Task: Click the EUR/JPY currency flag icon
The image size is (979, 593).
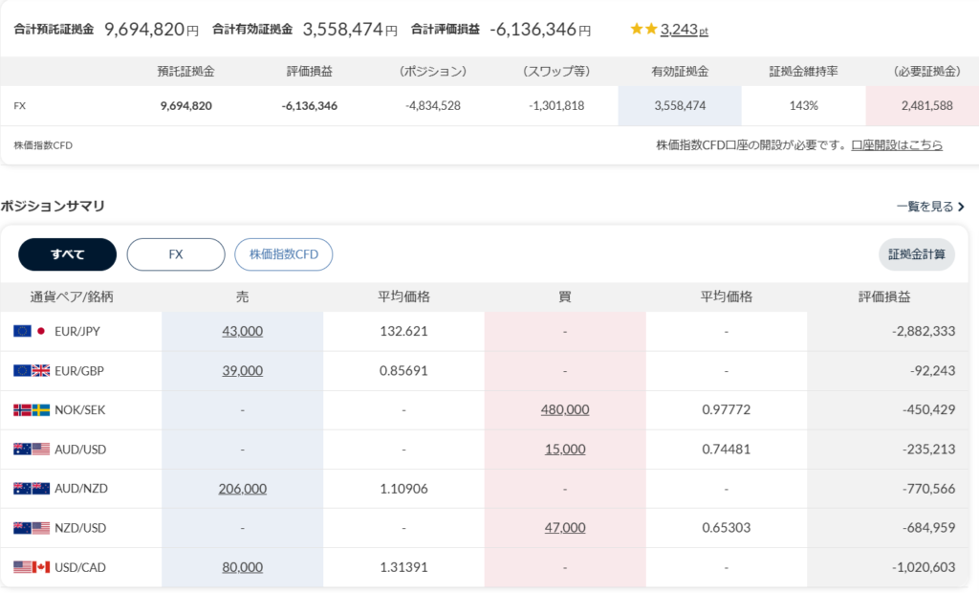Action: click(31, 331)
